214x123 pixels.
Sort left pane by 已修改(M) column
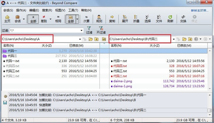pos(84,45)
